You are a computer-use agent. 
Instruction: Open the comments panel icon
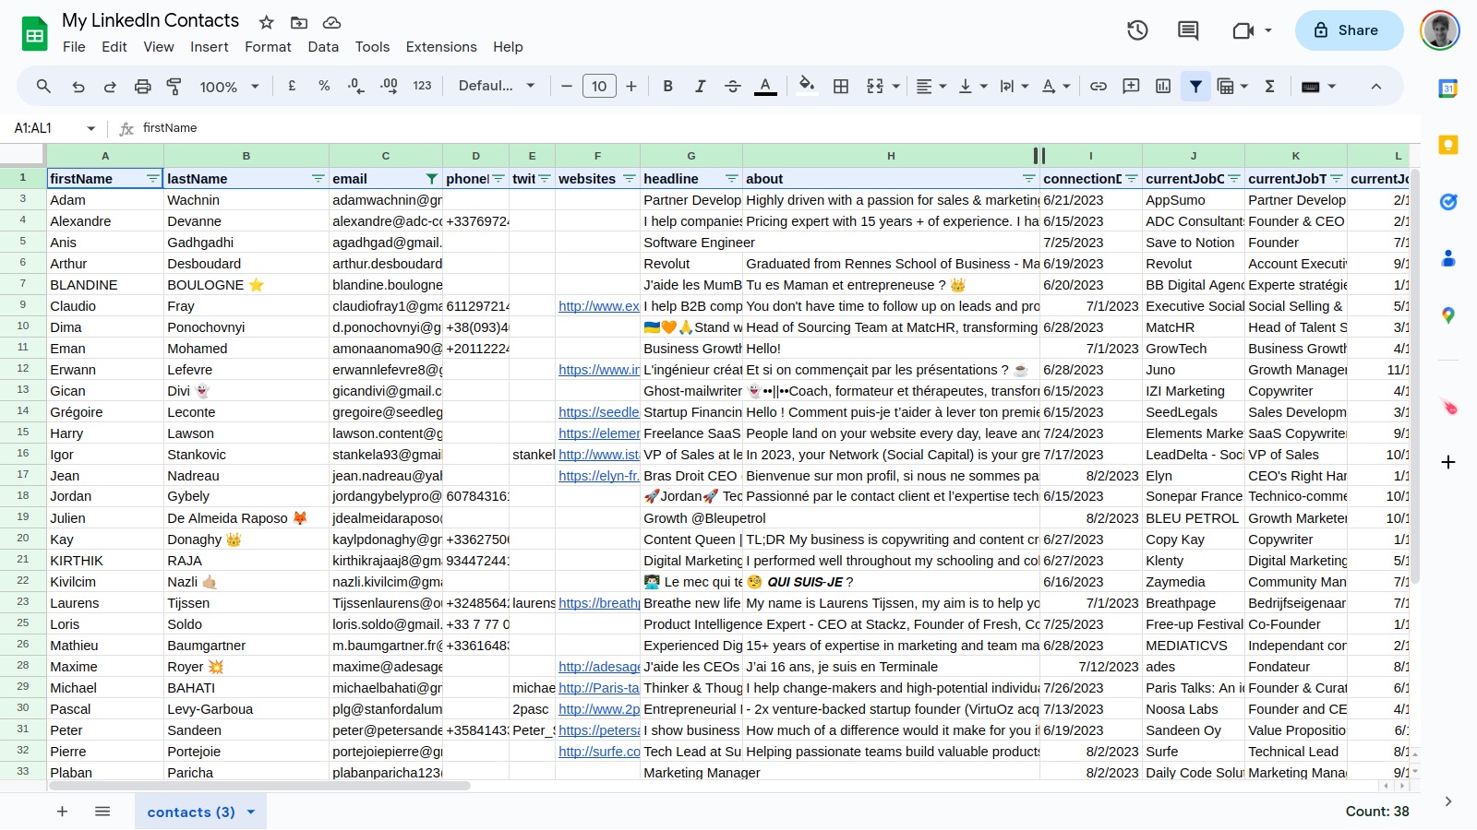pyautogui.click(x=1188, y=30)
